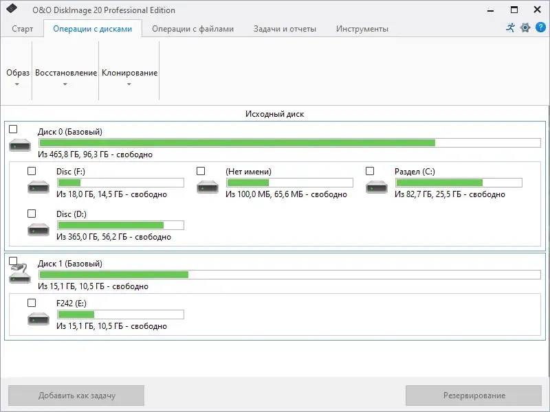Click the (Нет имени) partition drive icon
This screenshot has height=412, width=550.
[208, 187]
